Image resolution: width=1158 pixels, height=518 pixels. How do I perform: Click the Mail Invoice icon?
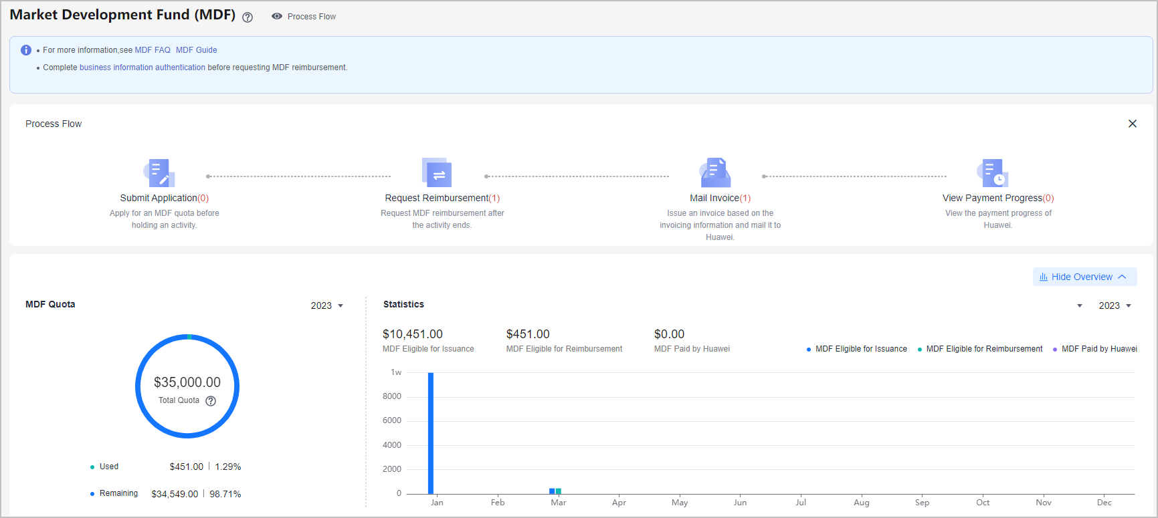(715, 173)
